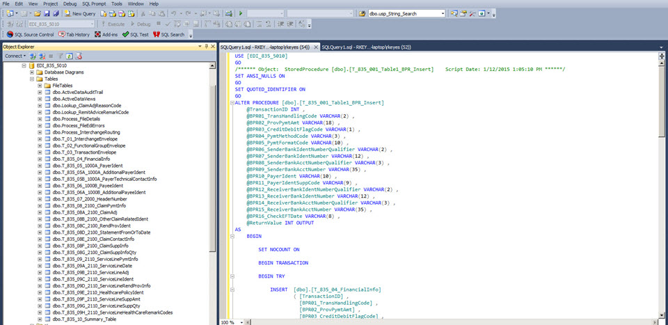Screen dimensions: 668x325
Task: Click the Add-ins toolbar icon
Action: click(x=98, y=34)
